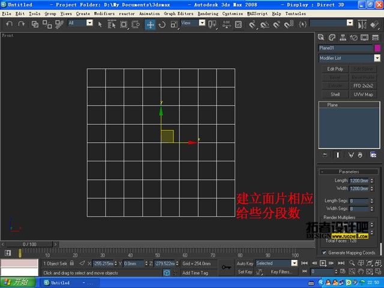
Task: Click the Length Segs spinner arrows
Action: pyautogui.click(x=372, y=201)
